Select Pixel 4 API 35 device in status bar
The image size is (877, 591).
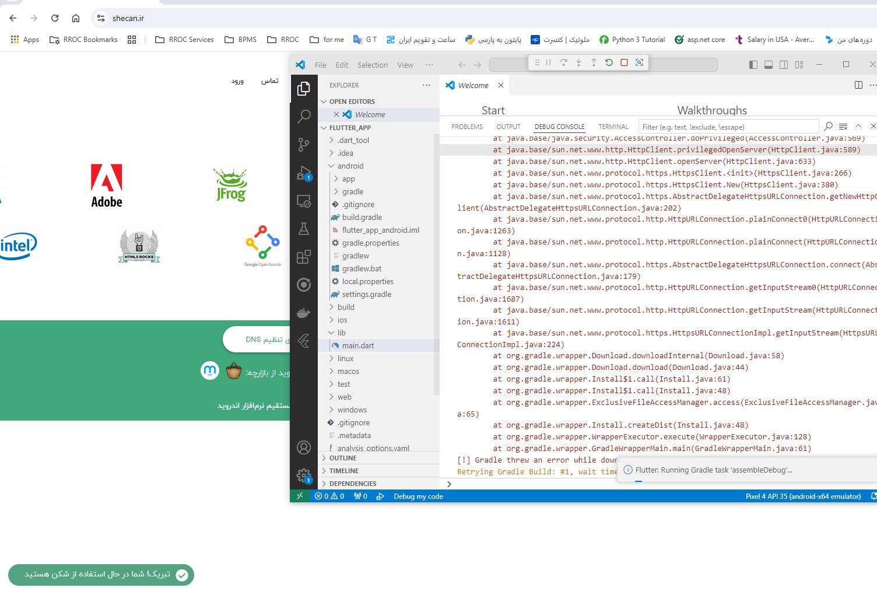tap(803, 496)
